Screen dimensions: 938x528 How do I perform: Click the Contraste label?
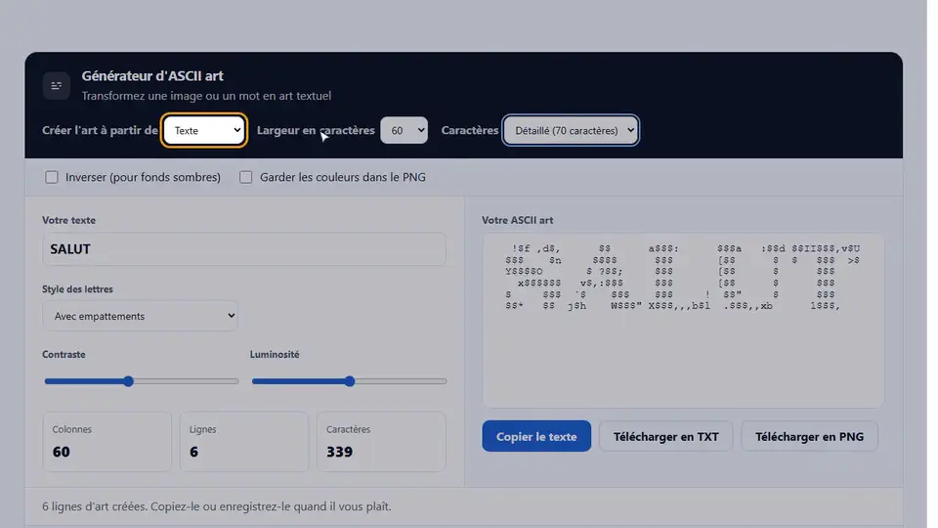[64, 354]
